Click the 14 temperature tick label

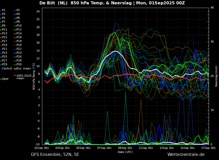tap(38, 51)
